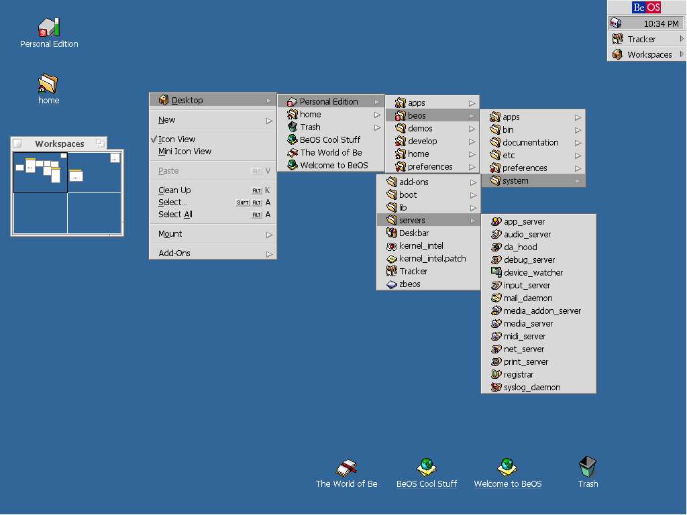Open the etc folder in beos menu
The image size is (687, 515).
(x=533, y=156)
